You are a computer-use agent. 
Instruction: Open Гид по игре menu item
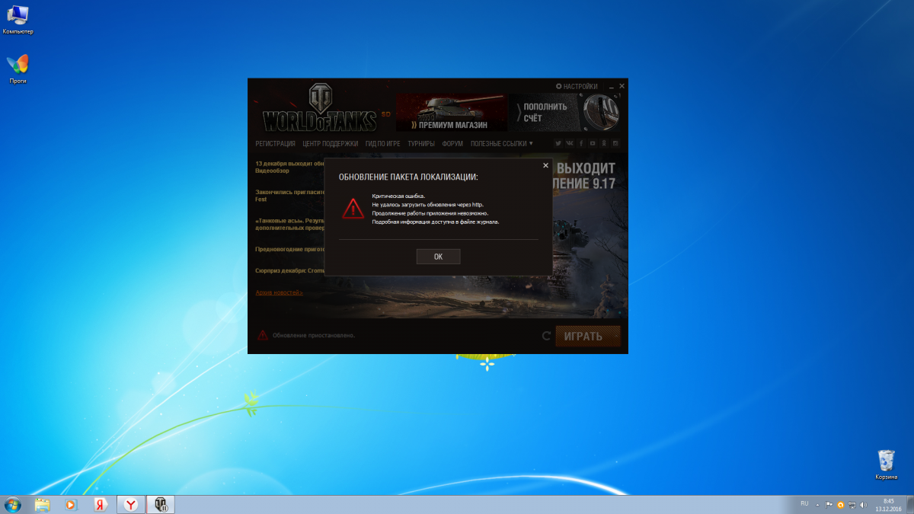coord(382,143)
